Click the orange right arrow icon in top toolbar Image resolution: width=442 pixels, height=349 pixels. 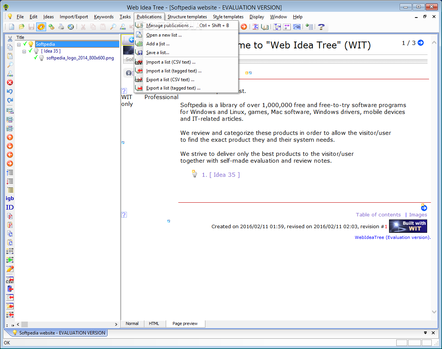pos(244,27)
